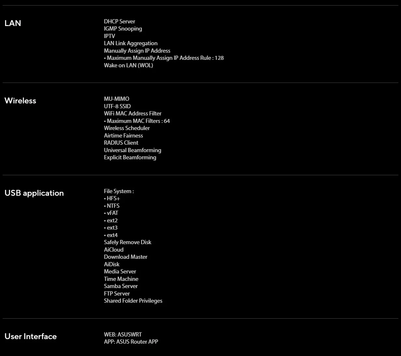Select the MU-MIMO feature text
The image size is (401, 356).
117,99
